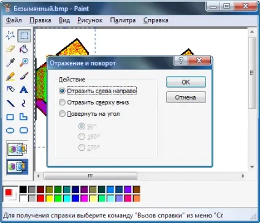Pick the white color swatch
260x223 pixels.
[x=23, y=198]
